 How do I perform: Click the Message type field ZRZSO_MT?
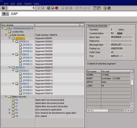[122, 45]
